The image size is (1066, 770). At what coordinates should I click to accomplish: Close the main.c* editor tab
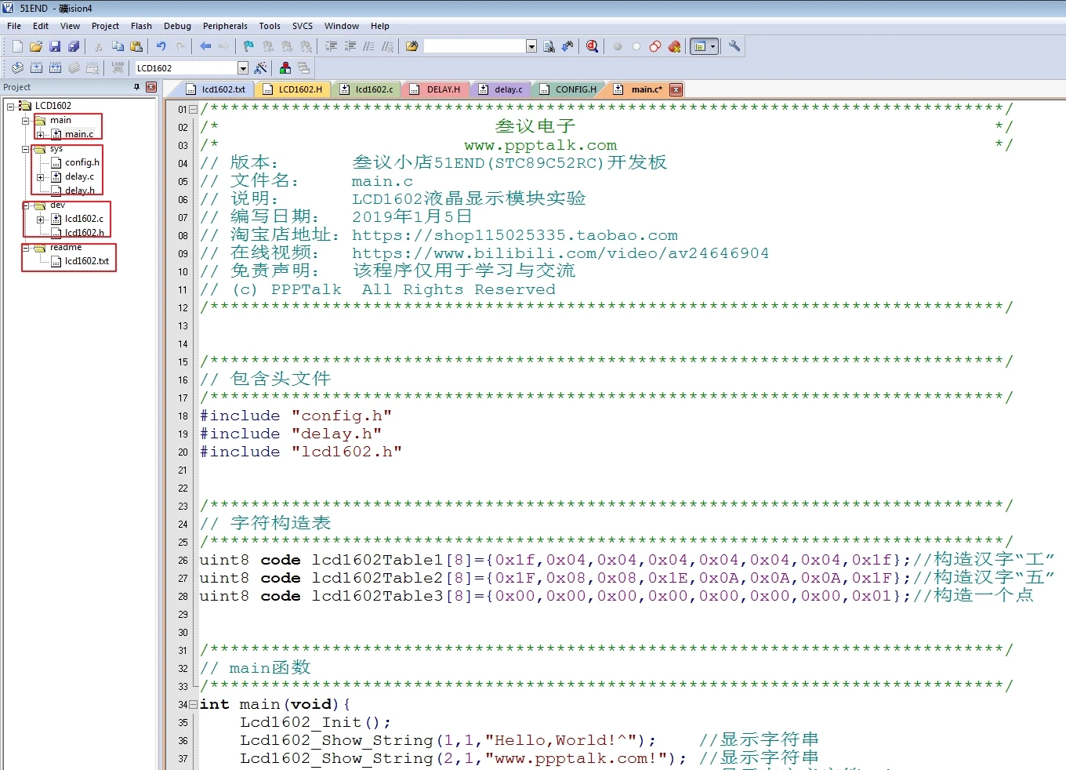676,89
